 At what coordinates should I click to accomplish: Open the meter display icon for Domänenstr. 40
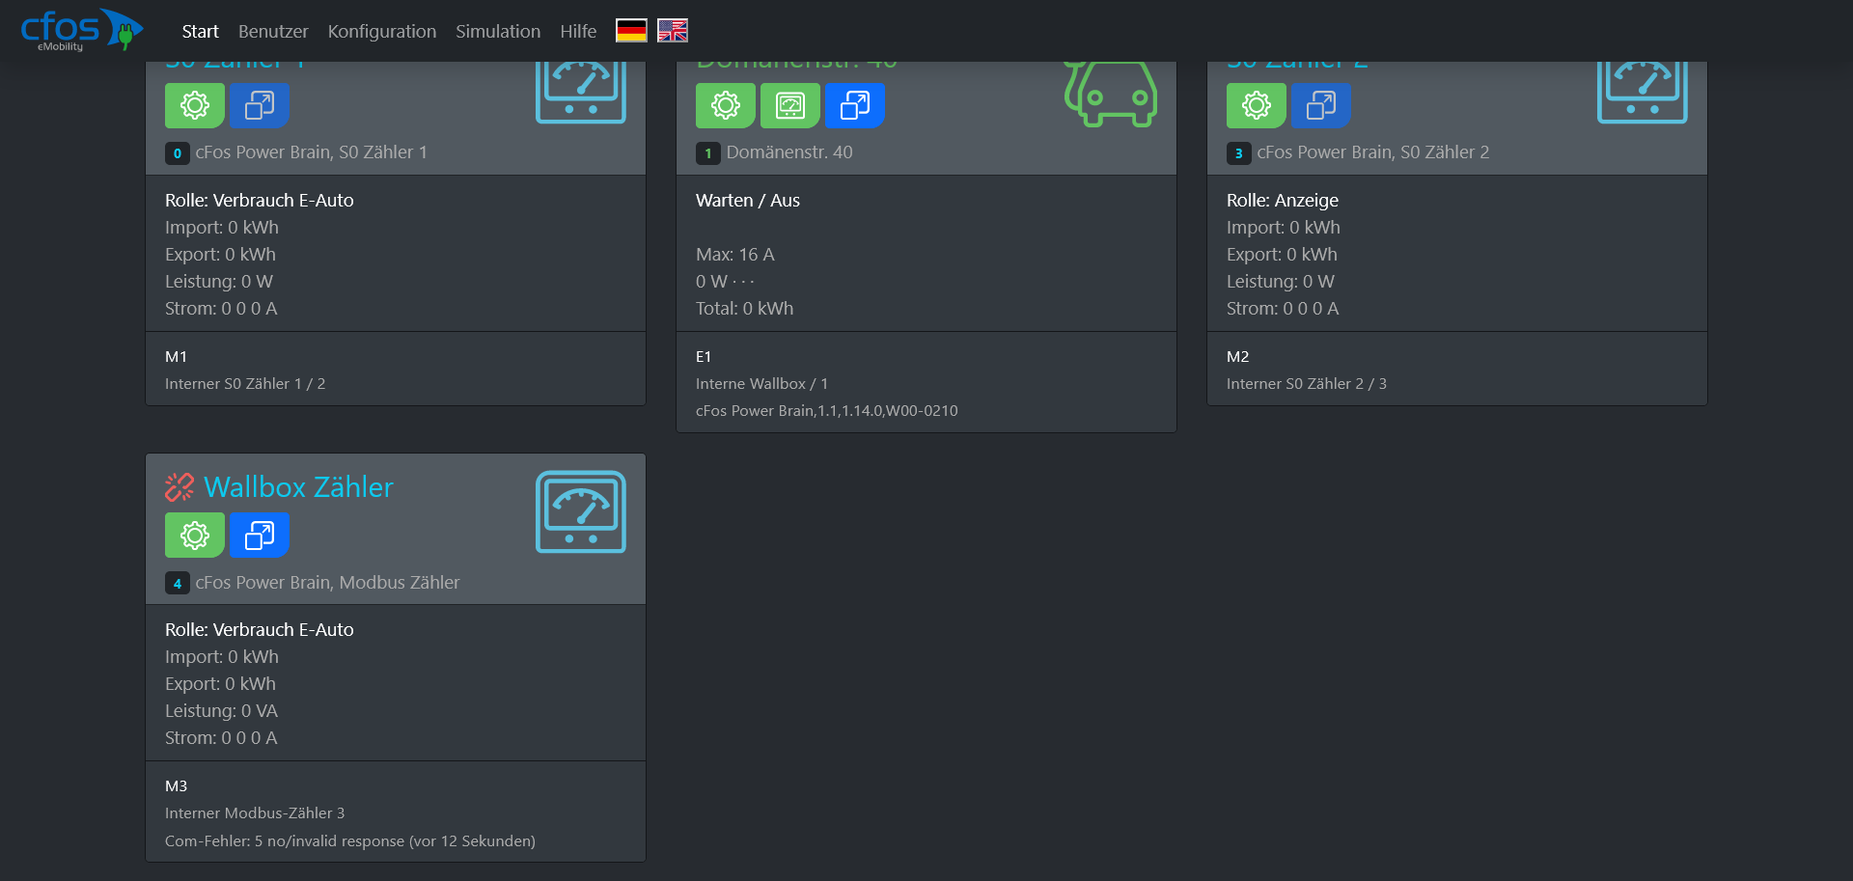pyautogui.click(x=790, y=105)
